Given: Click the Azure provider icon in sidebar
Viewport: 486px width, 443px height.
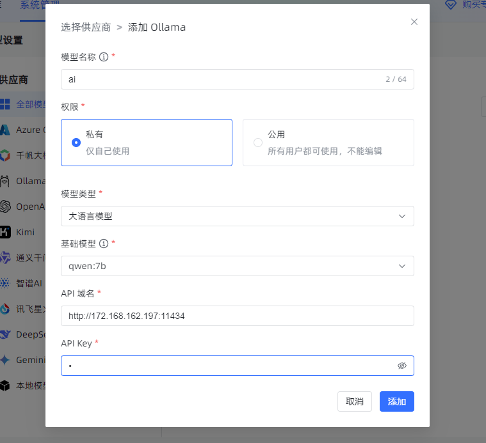Looking at the screenshot, I should pyautogui.click(x=5, y=130).
